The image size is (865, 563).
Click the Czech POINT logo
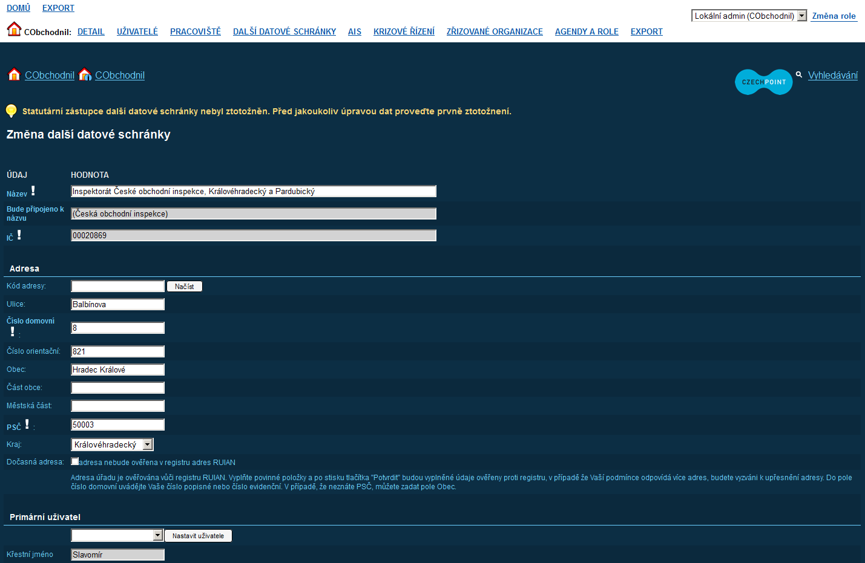pyautogui.click(x=764, y=82)
